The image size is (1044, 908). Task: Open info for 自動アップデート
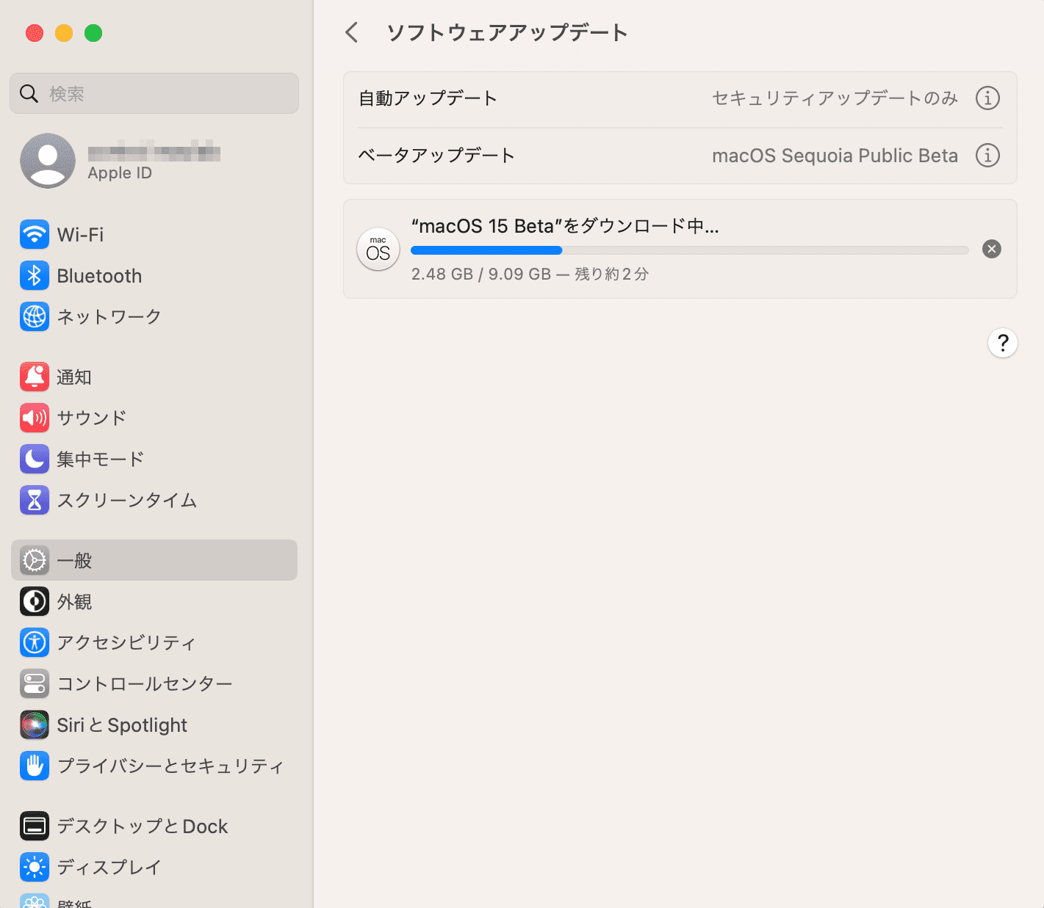(987, 98)
